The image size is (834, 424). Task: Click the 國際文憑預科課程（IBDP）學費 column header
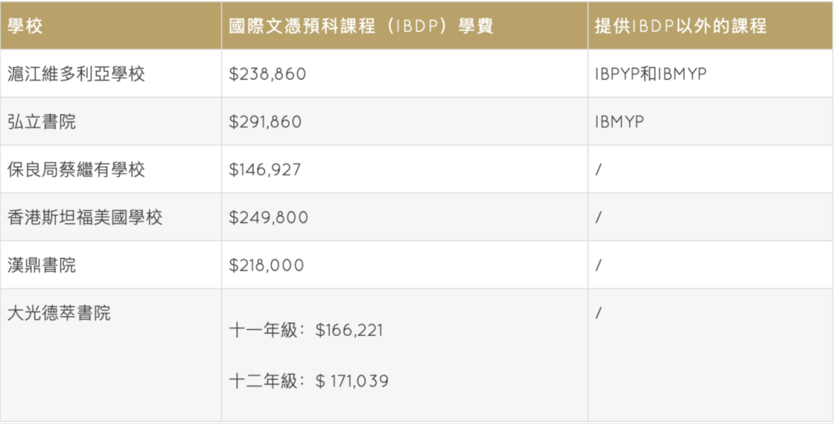(x=361, y=25)
